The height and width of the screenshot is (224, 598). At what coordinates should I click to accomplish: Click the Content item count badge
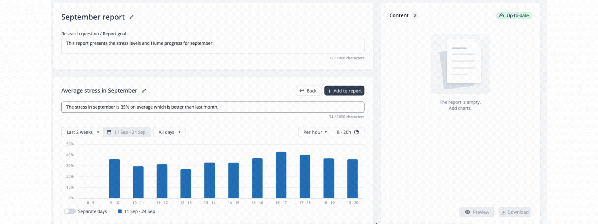[415, 15]
